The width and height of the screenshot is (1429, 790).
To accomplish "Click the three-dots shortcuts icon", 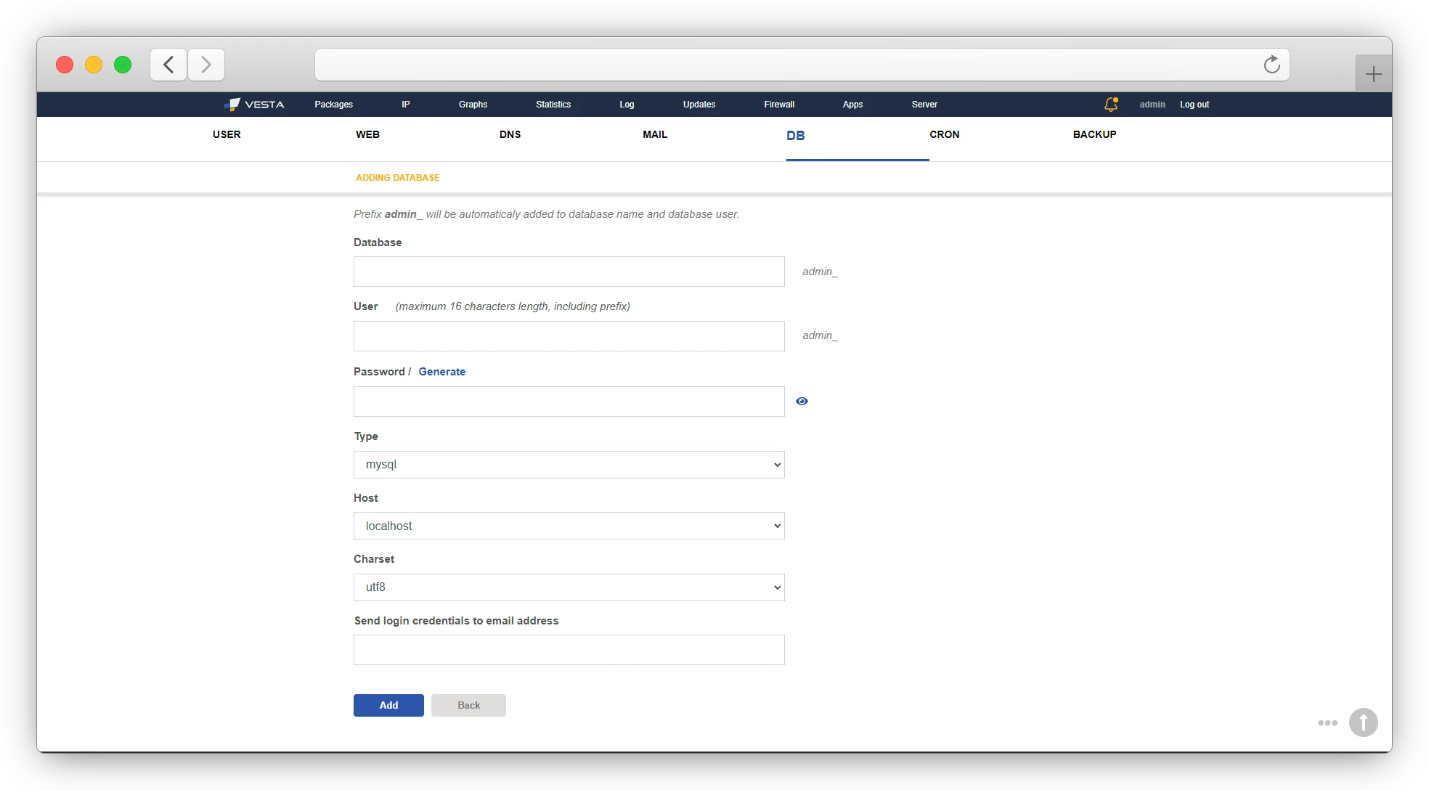I will coord(1327,722).
